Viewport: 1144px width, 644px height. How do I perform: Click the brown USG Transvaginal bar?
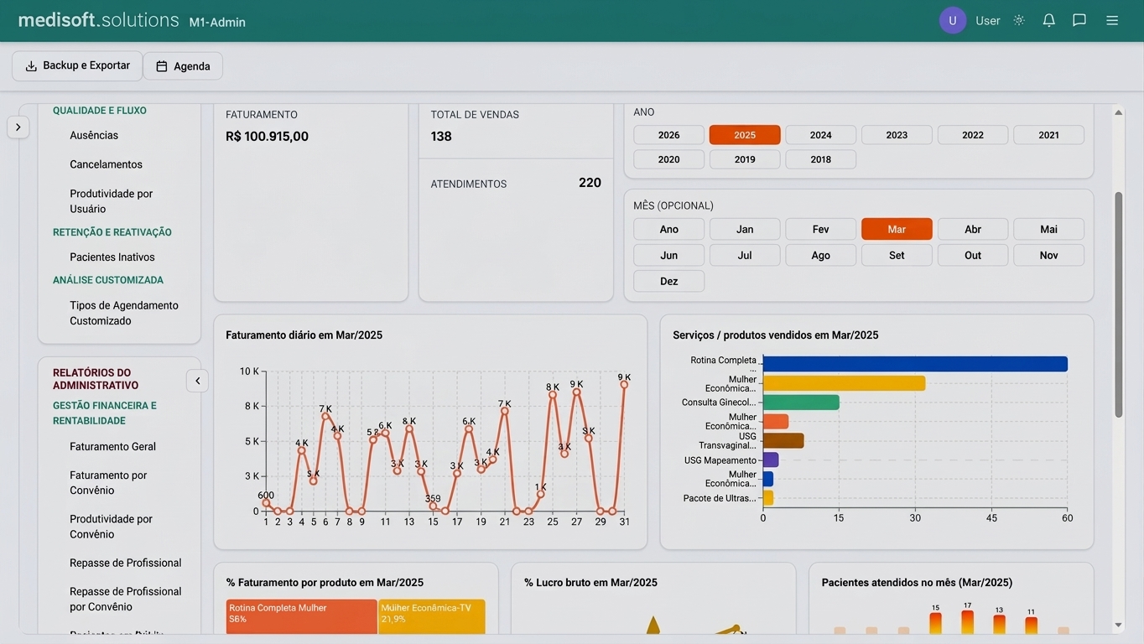[783, 440]
